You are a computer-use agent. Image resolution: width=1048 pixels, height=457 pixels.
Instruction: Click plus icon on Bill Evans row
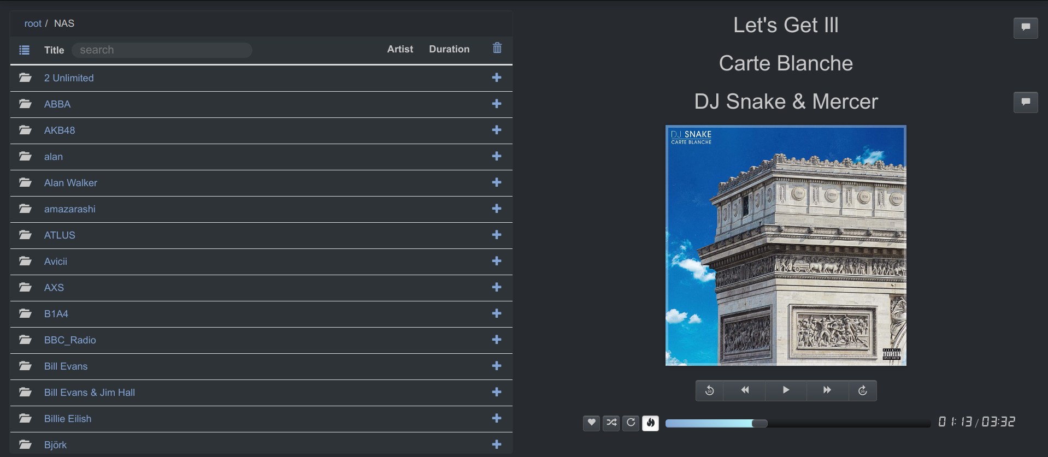tap(497, 366)
